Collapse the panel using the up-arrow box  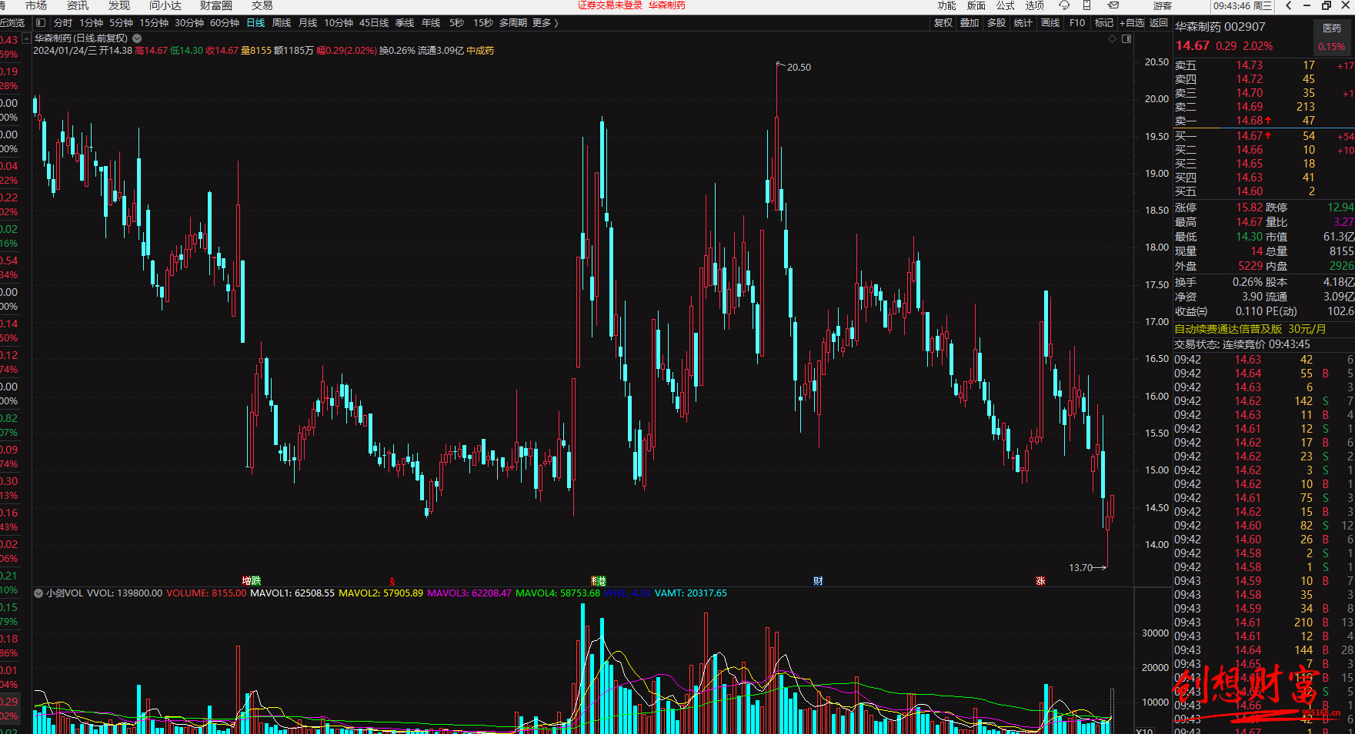point(27,38)
